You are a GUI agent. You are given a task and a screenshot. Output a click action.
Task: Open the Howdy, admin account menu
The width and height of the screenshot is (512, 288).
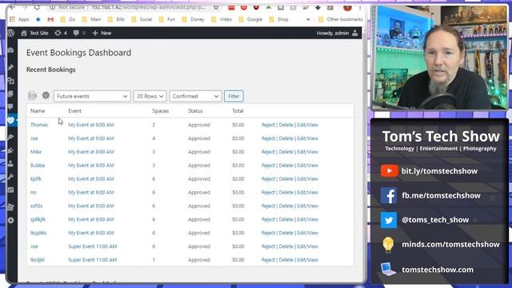coord(337,33)
